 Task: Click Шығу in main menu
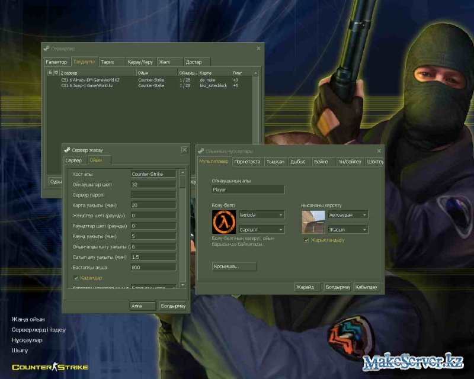pyautogui.click(x=20, y=351)
